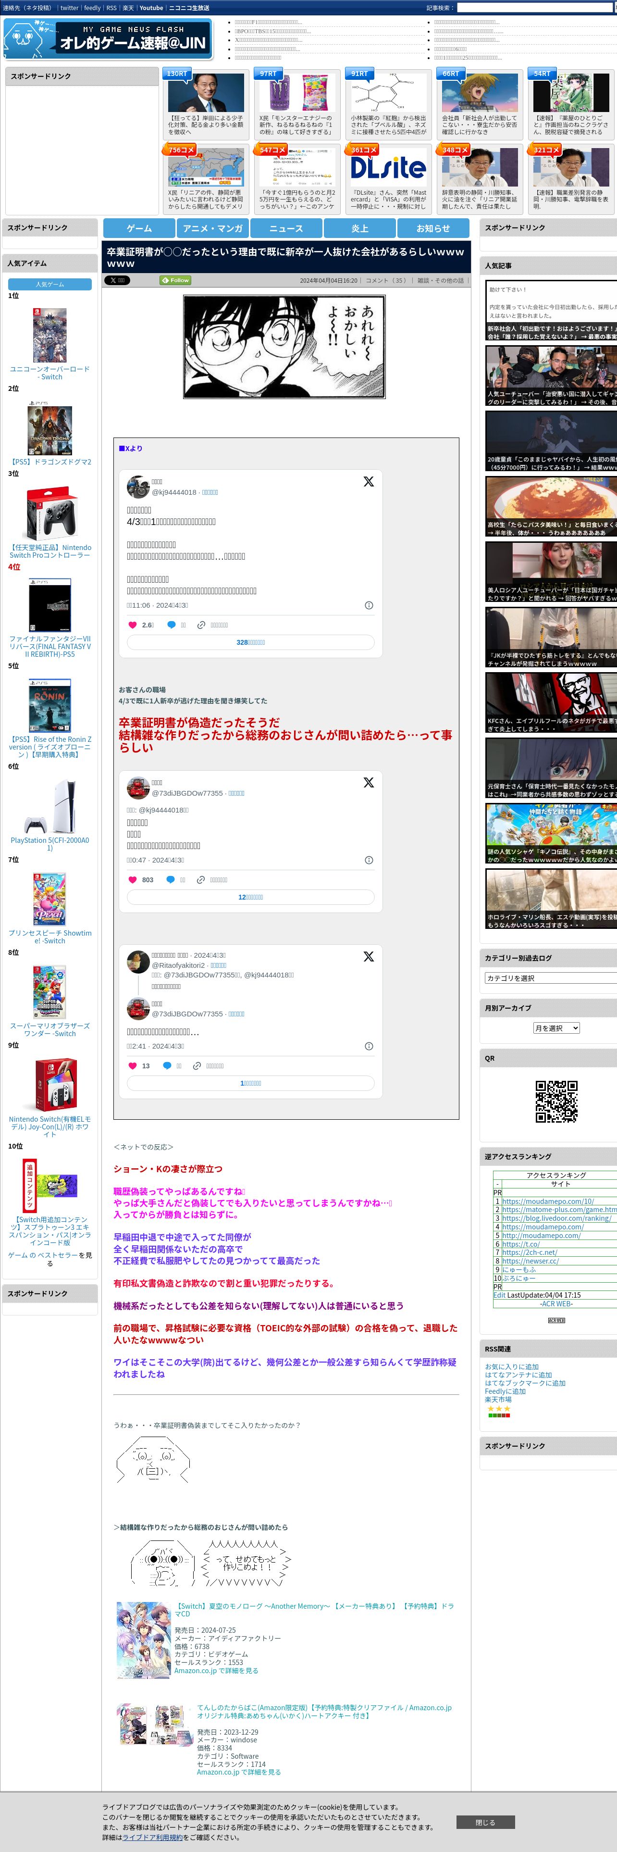Click info icon beside the 11:06 tweet timestamp
This screenshot has height=1852, width=617.
[369, 605]
